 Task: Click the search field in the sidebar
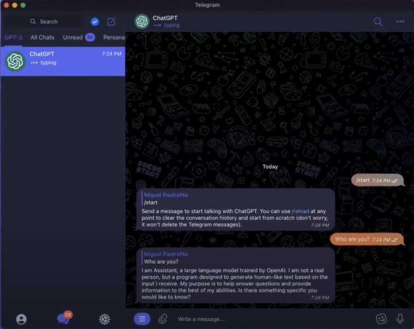pos(44,21)
